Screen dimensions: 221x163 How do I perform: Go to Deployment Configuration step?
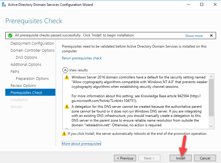pyautogui.click(x=32, y=43)
